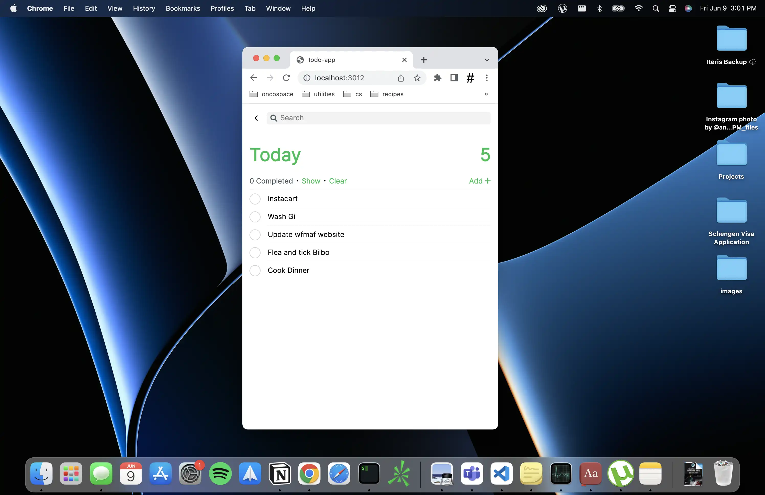Share this page from the address bar

401,78
